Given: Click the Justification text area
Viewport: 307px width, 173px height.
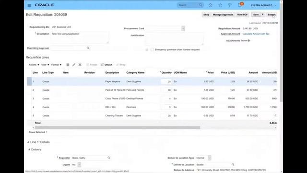Looking at the screenshot, I should [174, 39].
